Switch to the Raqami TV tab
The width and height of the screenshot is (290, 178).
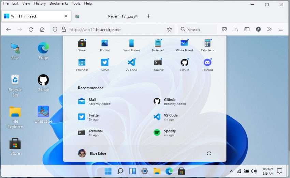click(106, 16)
